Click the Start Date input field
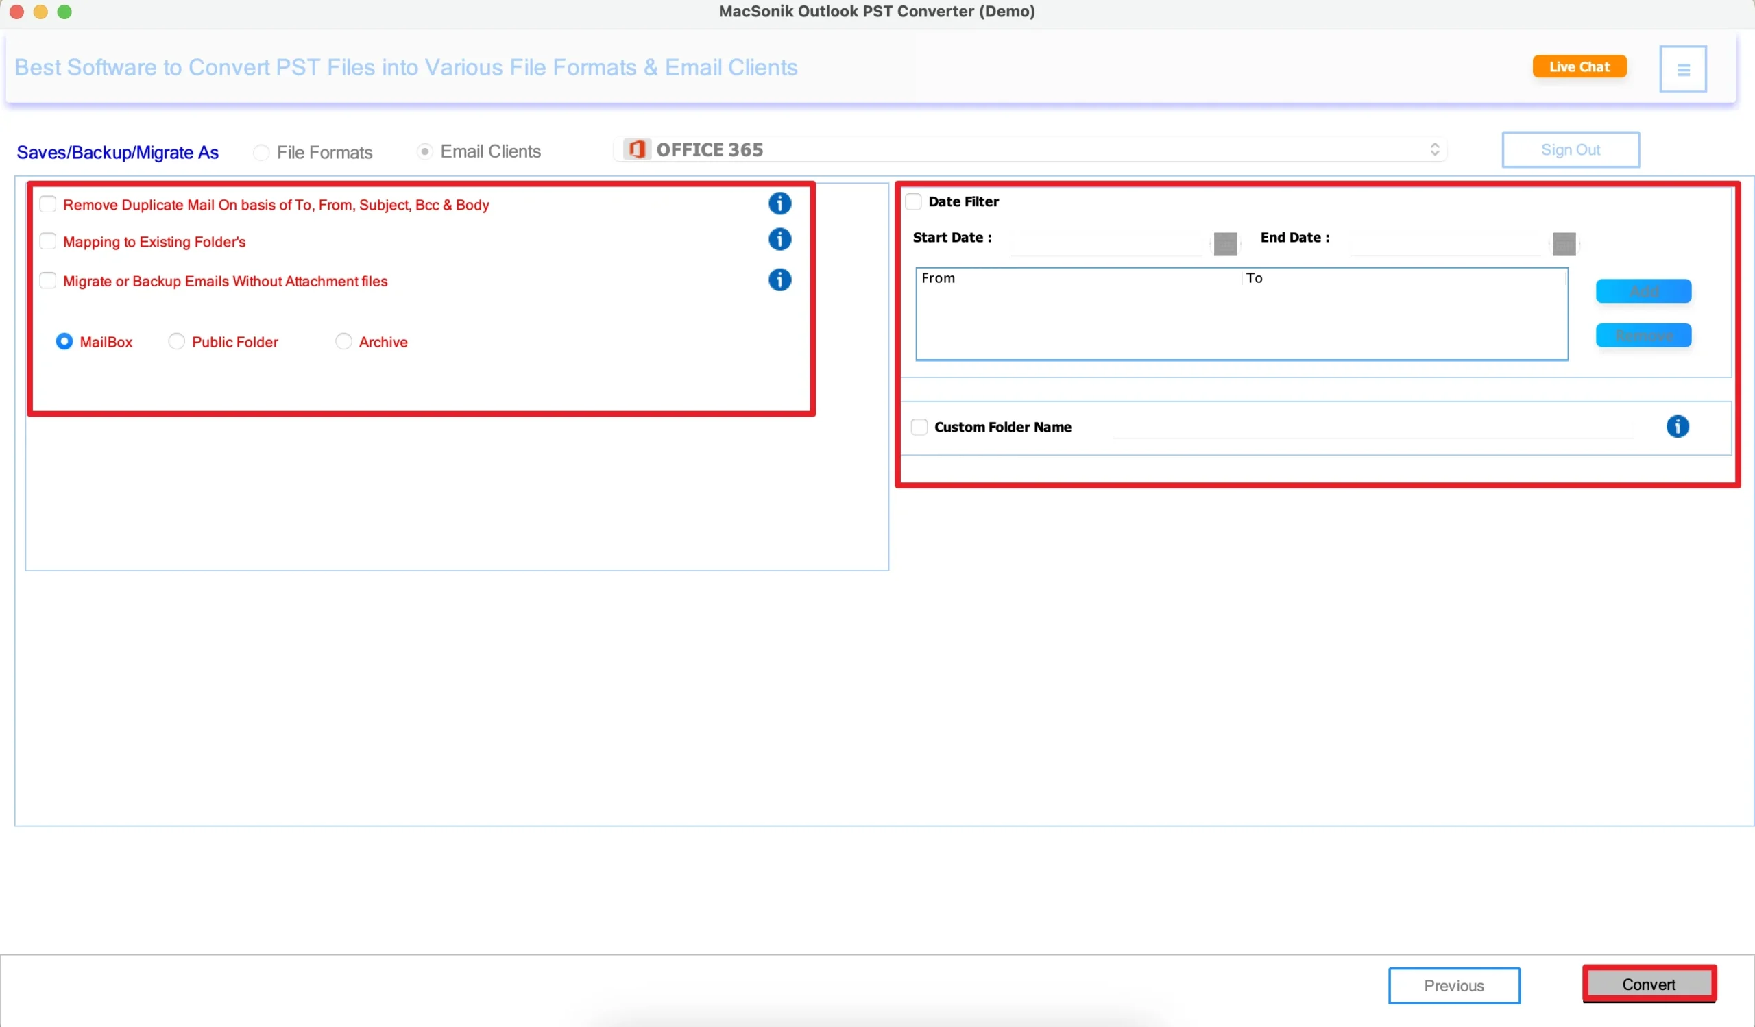This screenshot has height=1027, width=1755. tap(1106, 243)
